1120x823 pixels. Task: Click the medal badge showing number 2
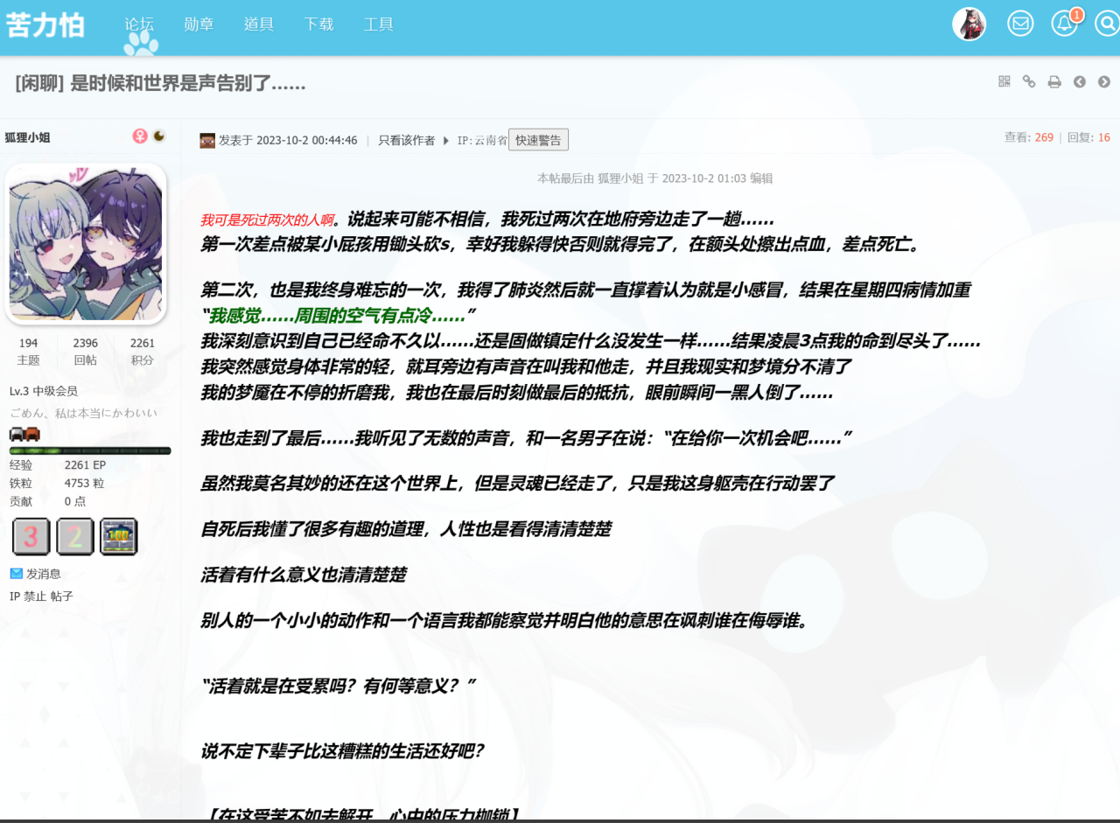click(74, 536)
